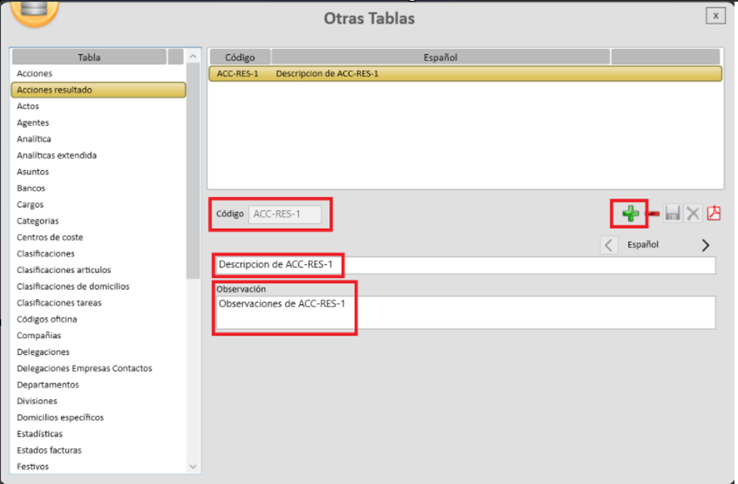Image resolution: width=738 pixels, height=484 pixels.
Task: Select Departamentos table entry
Action: tap(47, 385)
